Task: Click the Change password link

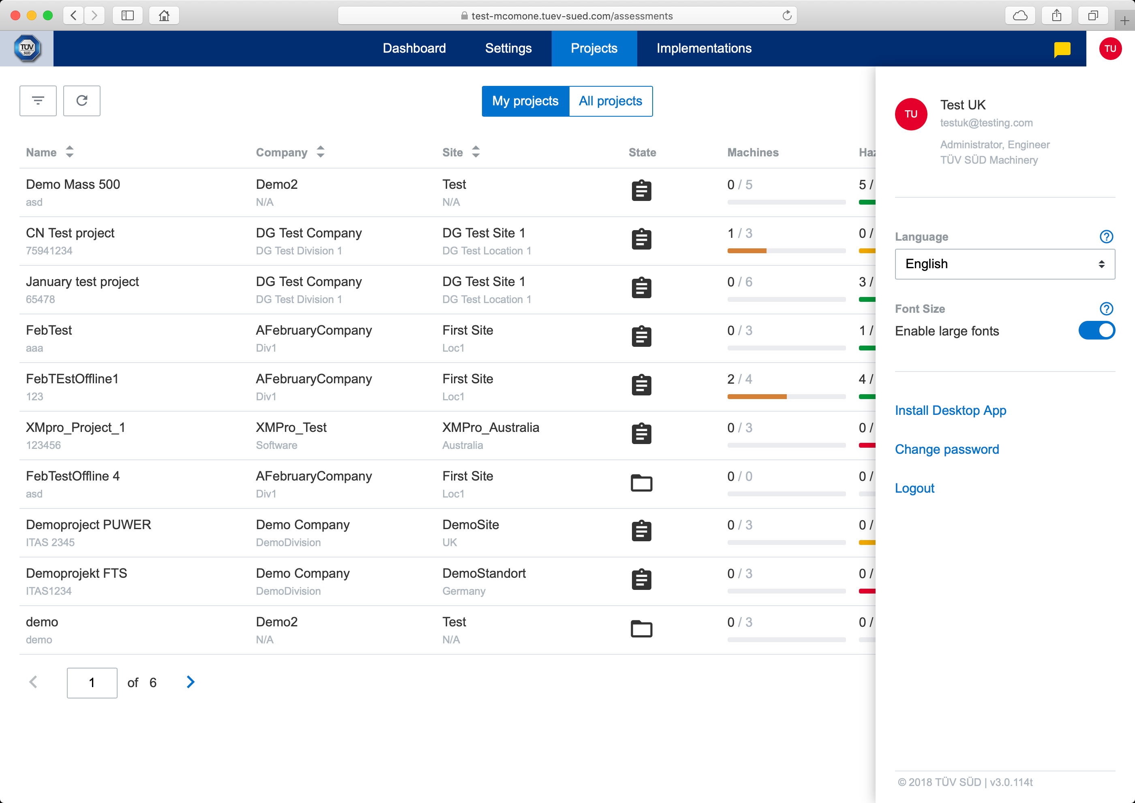Action: click(947, 449)
